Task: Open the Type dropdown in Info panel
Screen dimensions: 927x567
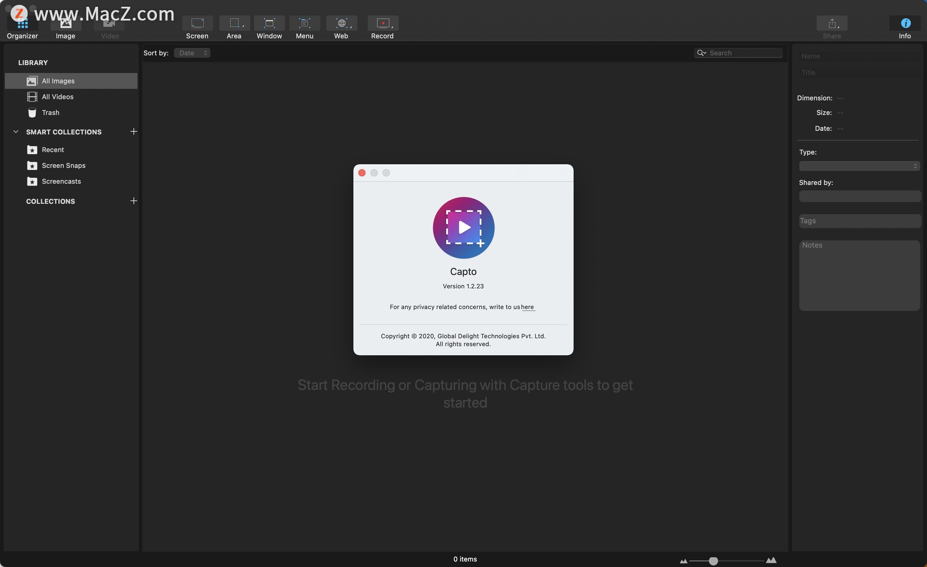Action: [x=859, y=166]
